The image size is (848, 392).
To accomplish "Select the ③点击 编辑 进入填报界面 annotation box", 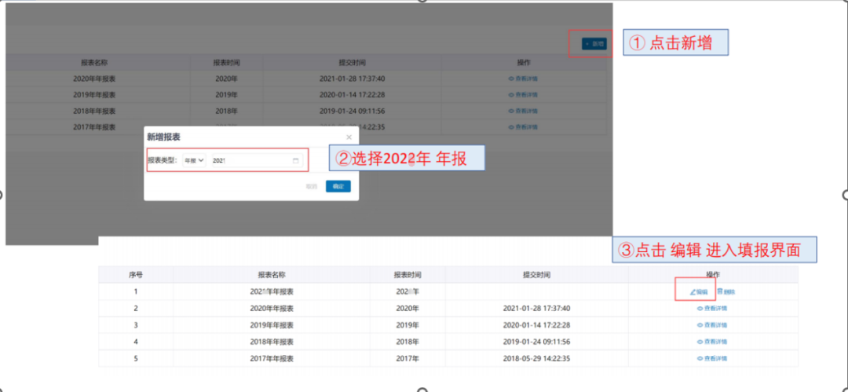I will tap(715, 250).
